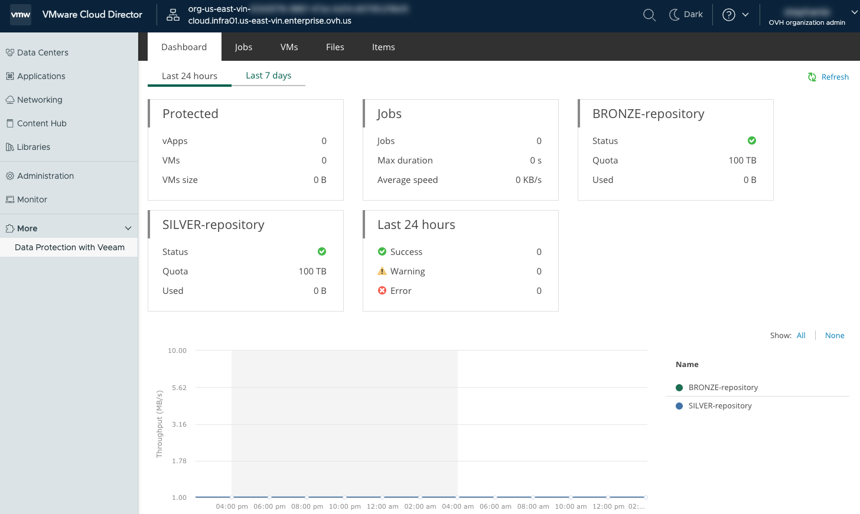860x514 pixels.
Task: Open the user account dropdown chevron
Action: (x=854, y=12)
